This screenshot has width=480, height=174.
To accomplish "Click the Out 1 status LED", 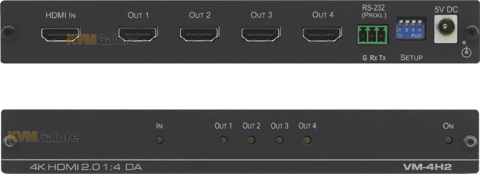I will pos(223,140).
